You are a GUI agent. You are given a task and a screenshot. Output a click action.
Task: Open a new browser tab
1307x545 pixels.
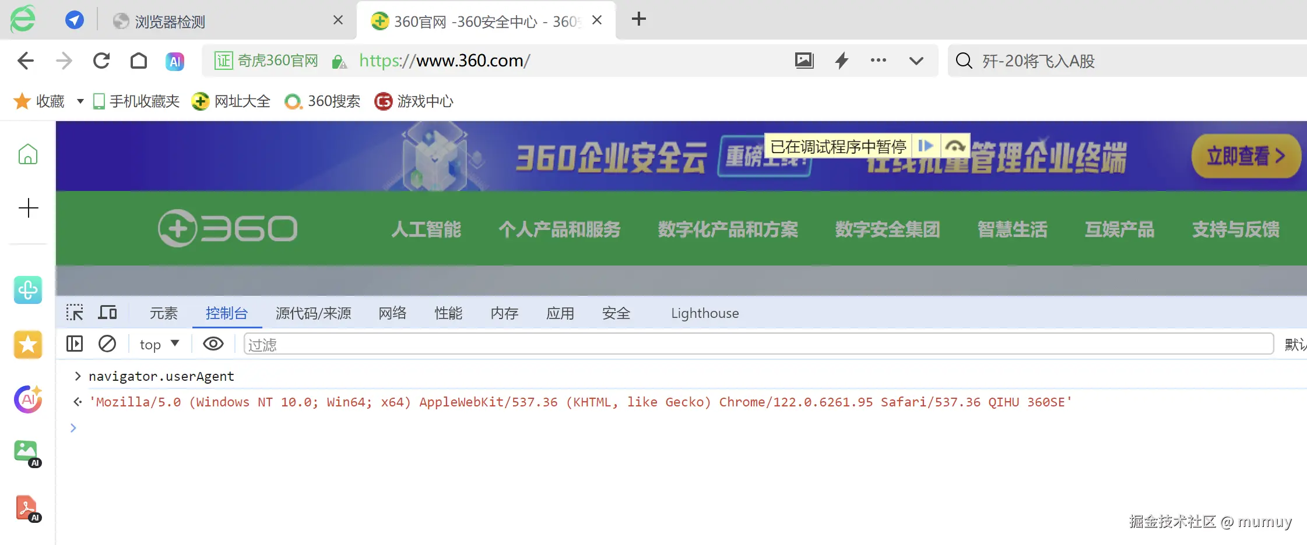click(639, 19)
